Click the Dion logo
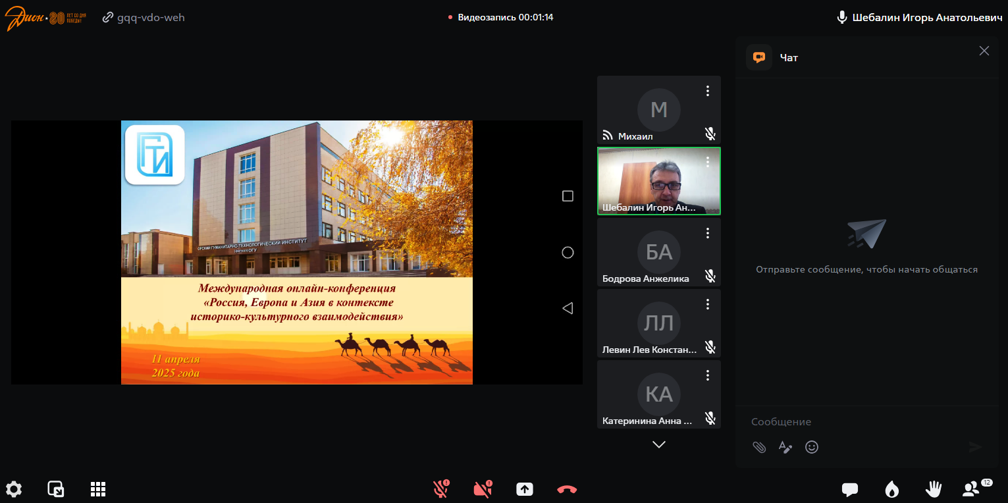 point(45,18)
